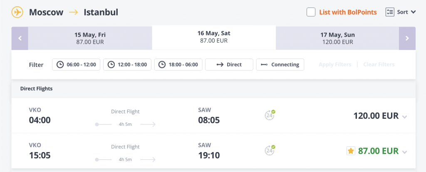Click the 24h icon on the 15:05 flight

(270, 150)
